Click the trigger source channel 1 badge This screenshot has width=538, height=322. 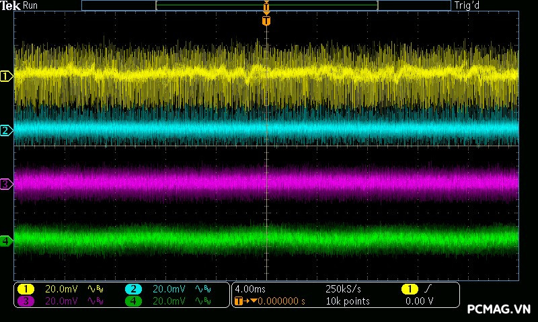click(x=410, y=289)
